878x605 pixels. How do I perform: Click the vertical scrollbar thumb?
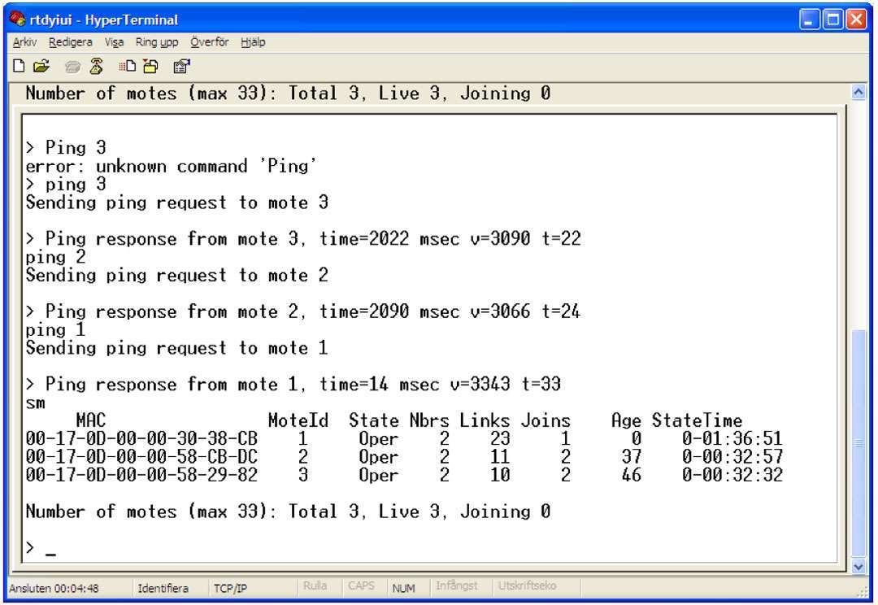(858, 444)
